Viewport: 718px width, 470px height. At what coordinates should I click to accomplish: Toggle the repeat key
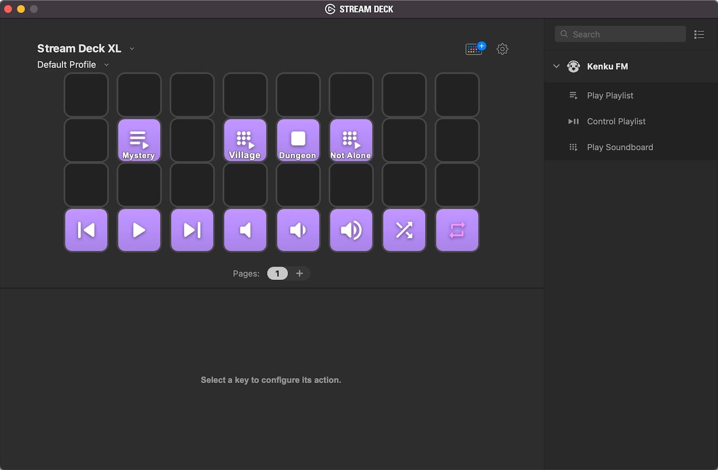click(457, 230)
